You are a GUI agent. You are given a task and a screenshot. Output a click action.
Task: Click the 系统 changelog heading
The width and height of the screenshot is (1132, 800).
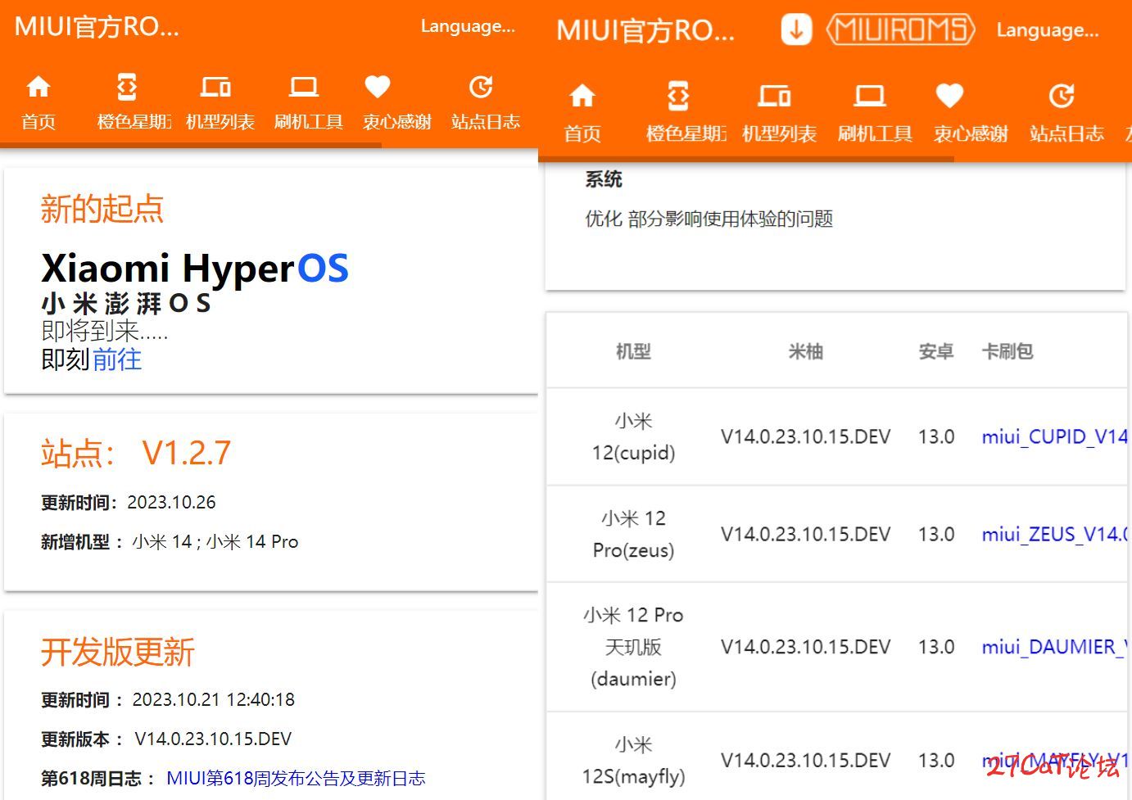[604, 179]
